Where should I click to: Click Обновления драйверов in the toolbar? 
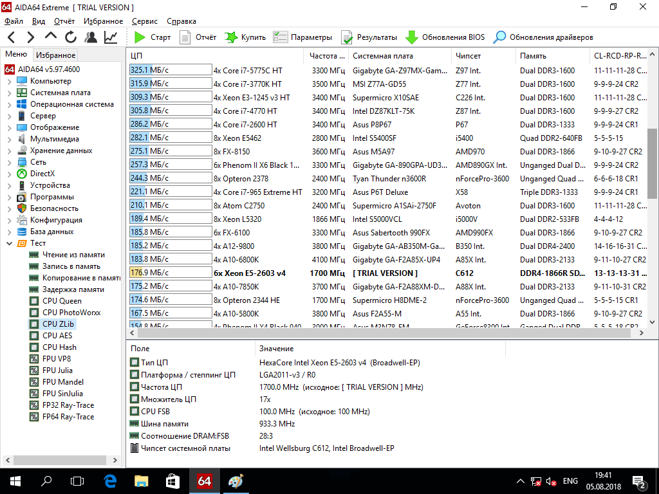[543, 37]
